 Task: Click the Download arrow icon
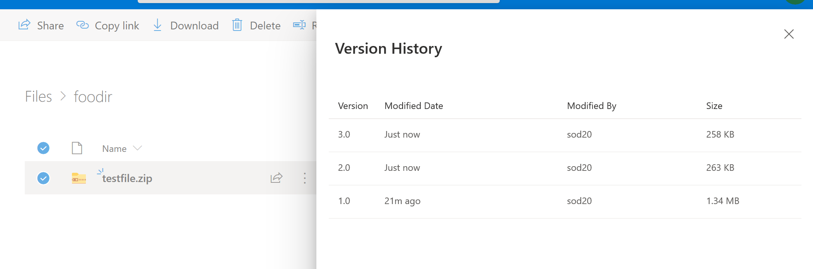tap(157, 25)
